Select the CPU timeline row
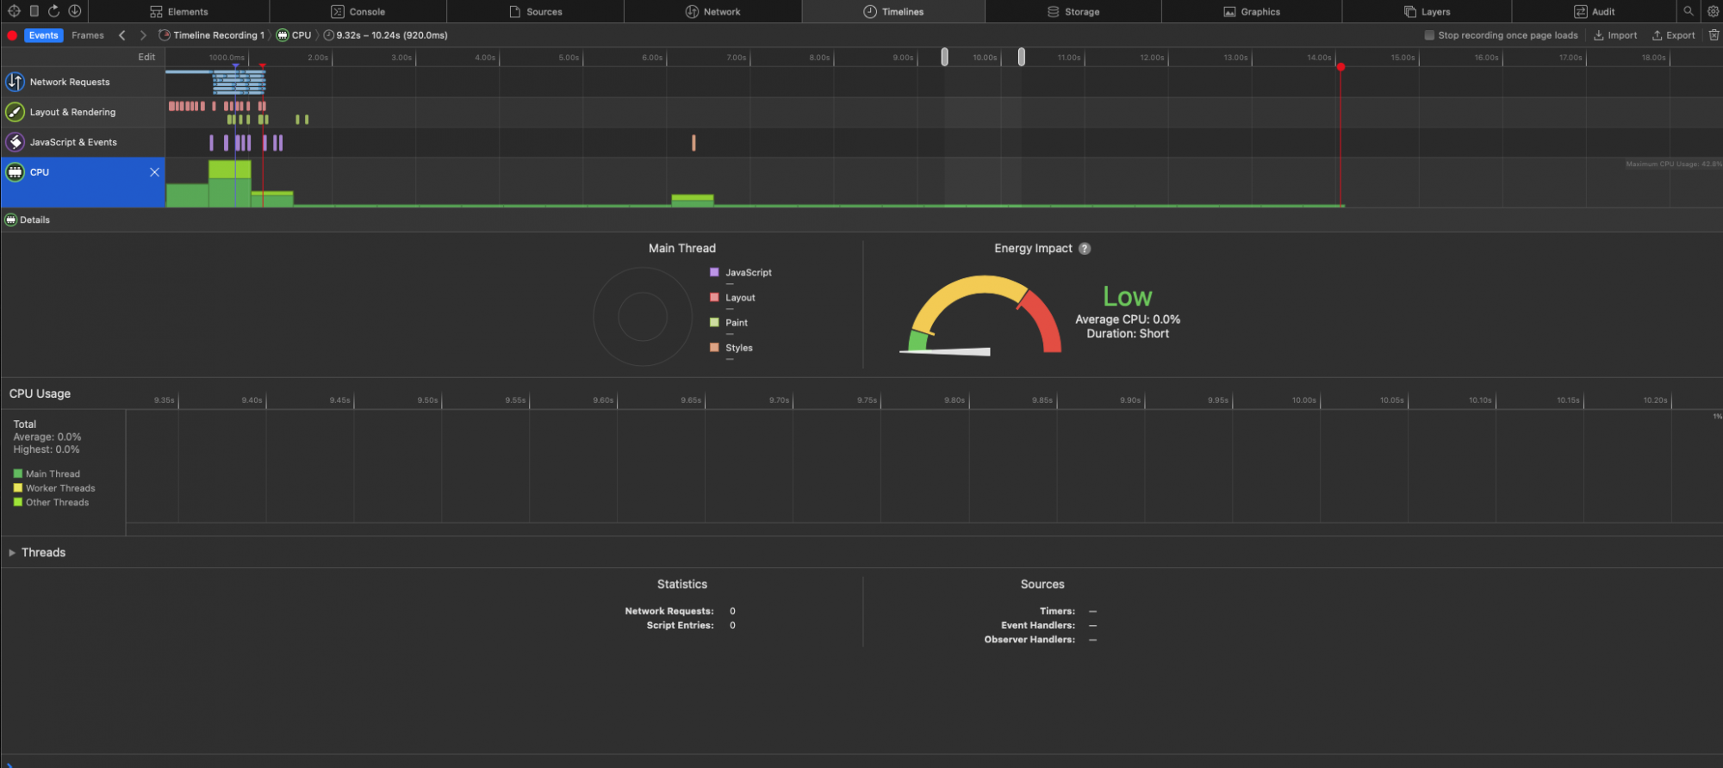Viewport: 1723px width, 768px height. click(x=83, y=182)
